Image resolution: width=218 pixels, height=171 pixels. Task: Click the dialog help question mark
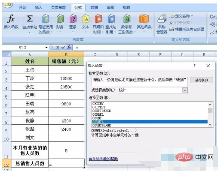194,66
